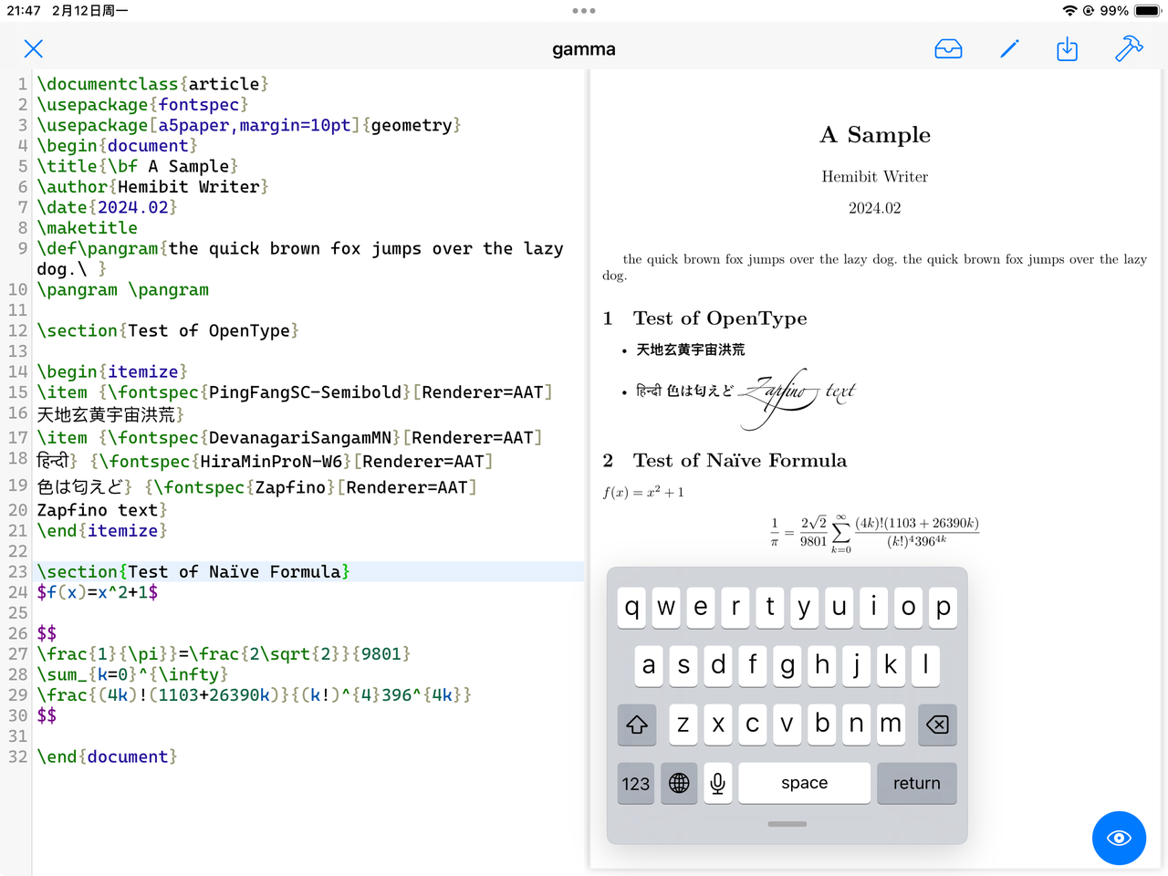
Task: Tap the three-dot multitasking indicator at top
Action: click(584, 11)
